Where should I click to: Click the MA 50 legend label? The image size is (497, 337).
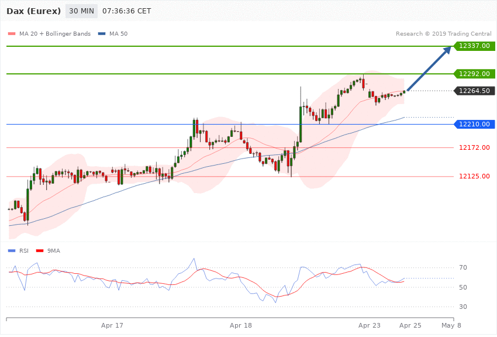(118, 33)
